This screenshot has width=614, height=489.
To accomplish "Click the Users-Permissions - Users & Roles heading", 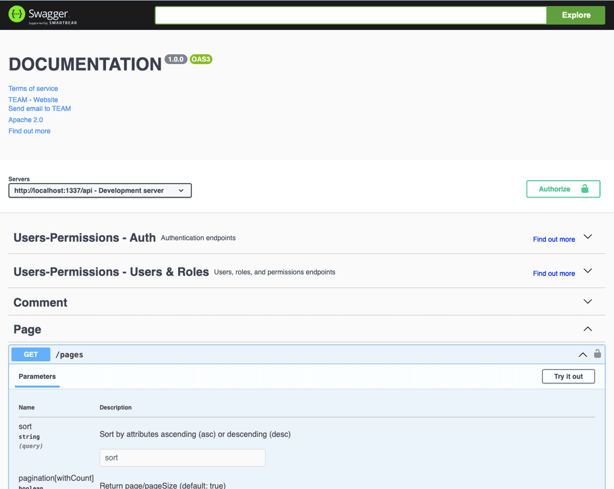I will click(x=111, y=272).
